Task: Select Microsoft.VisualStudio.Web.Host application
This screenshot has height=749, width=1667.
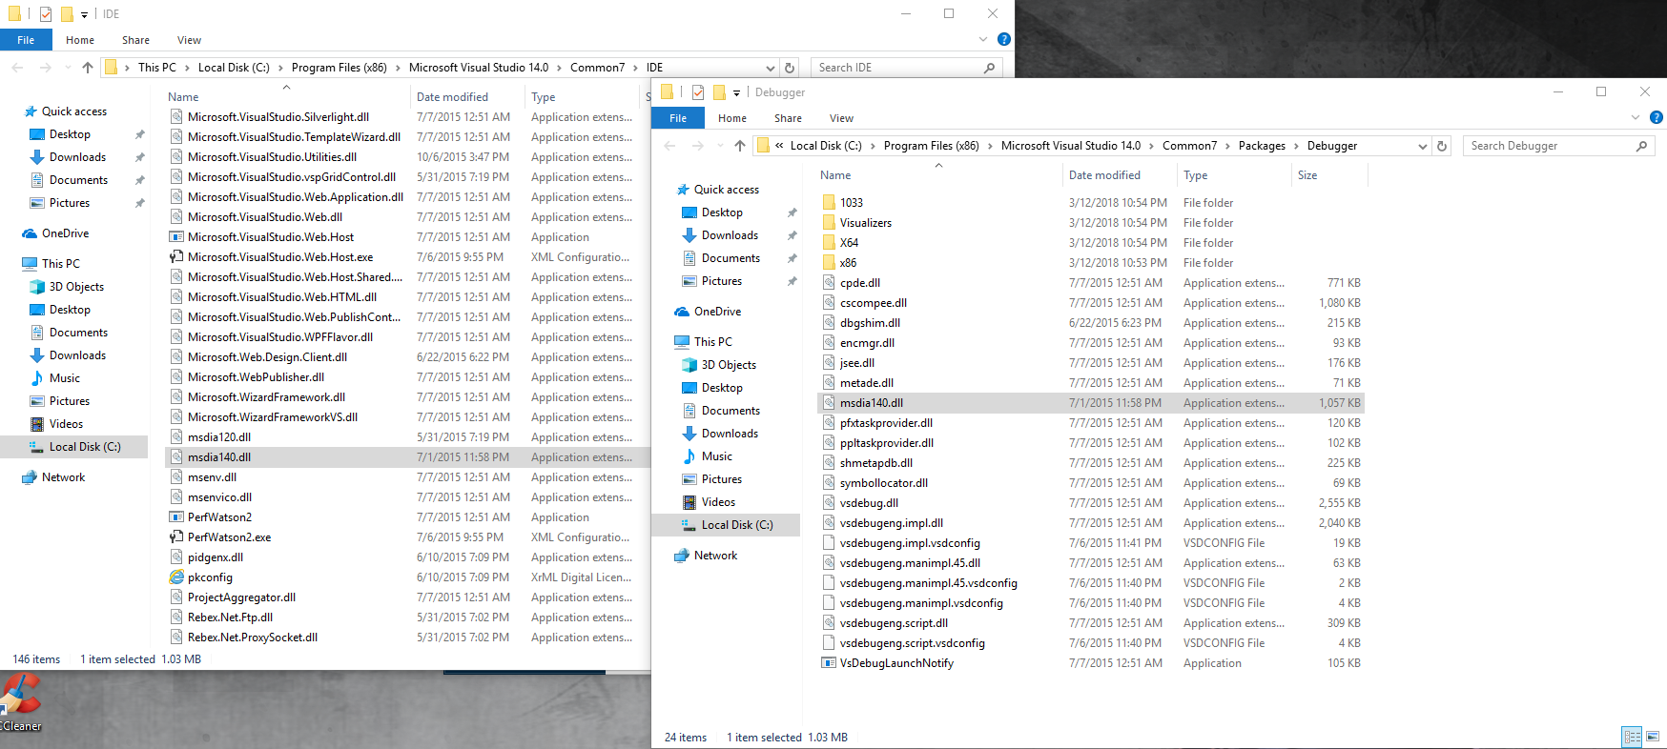Action: 271,237
